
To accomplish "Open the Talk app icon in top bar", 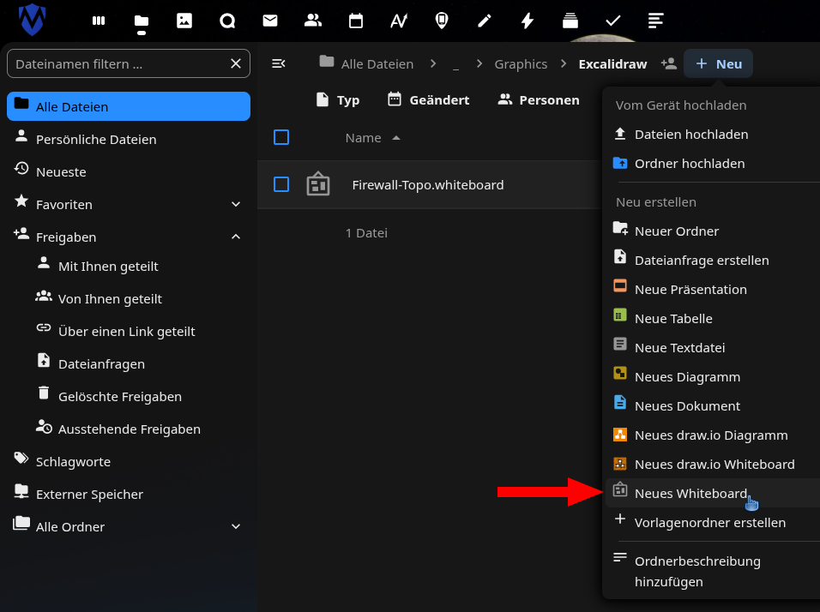I will click(x=227, y=21).
